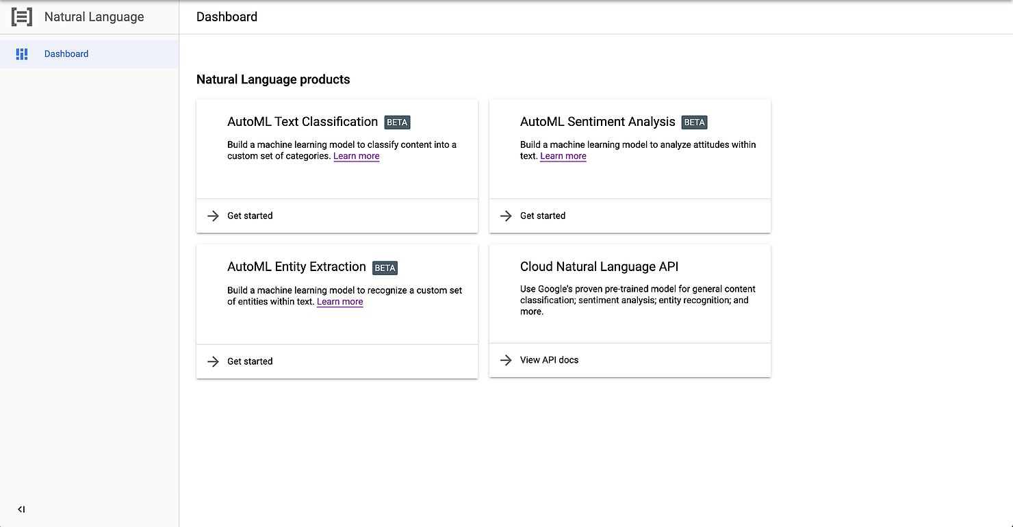Get started with AutoML Sentiment Analysis
Image resolution: width=1013 pixels, height=527 pixels.
click(543, 216)
